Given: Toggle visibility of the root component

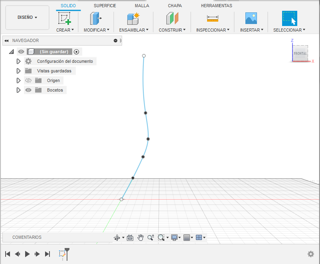Looking at the screenshot, I should click(x=21, y=52).
